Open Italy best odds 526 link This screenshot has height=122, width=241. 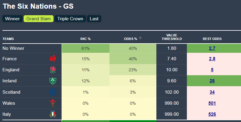[x=212, y=114]
